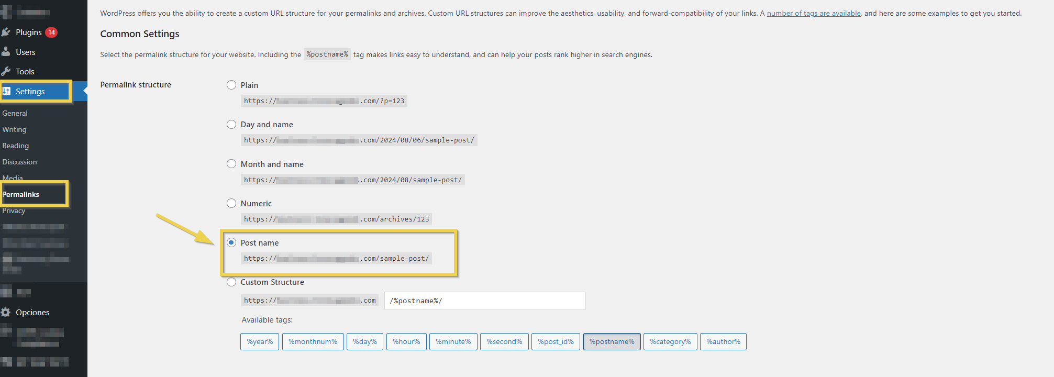Go to Reading settings page
Image resolution: width=1054 pixels, height=377 pixels.
[x=16, y=146]
